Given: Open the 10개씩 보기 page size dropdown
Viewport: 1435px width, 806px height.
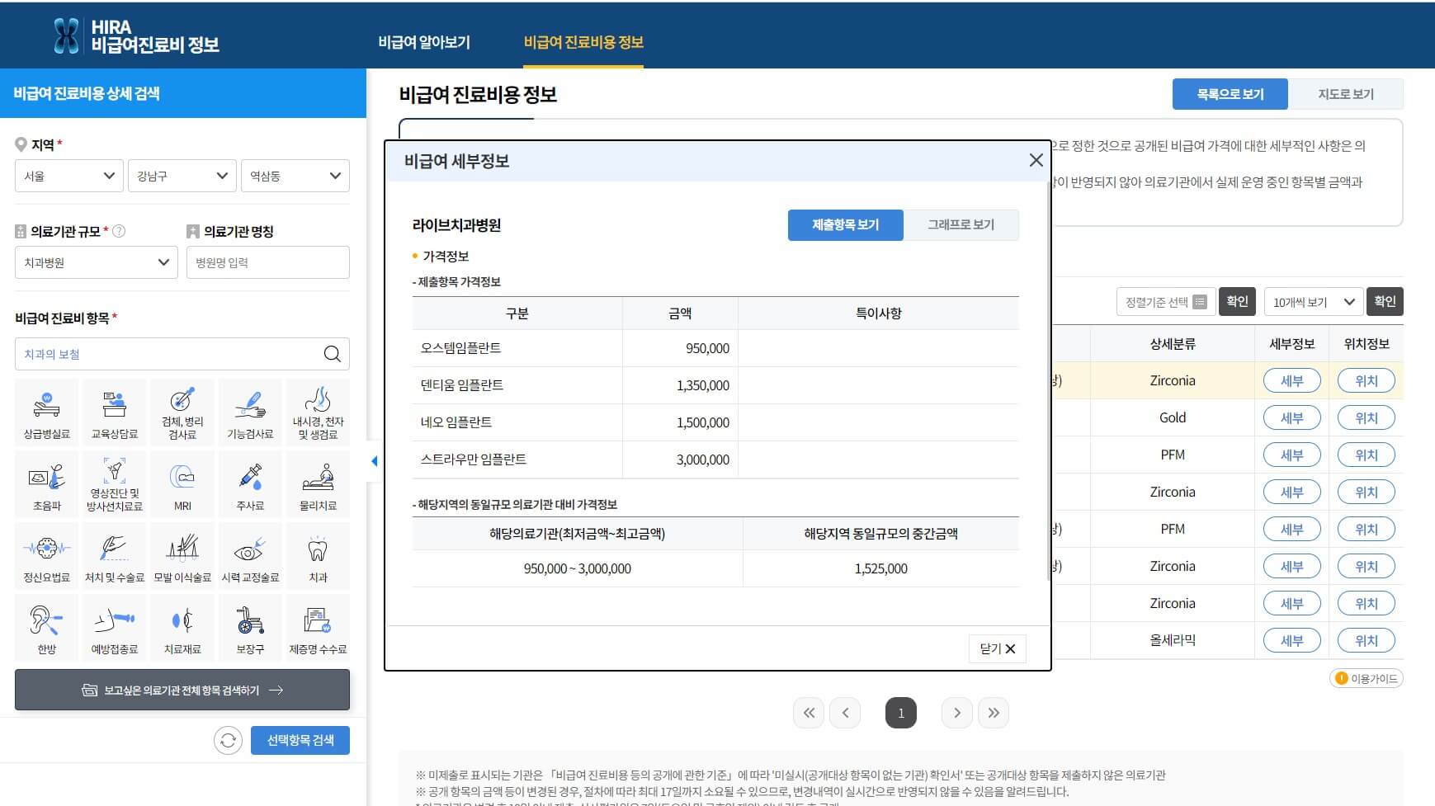Looking at the screenshot, I should pos(1313,302).
